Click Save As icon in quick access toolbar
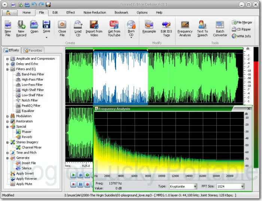The width and height of the screenshot is (262, 201). (48, 4)
